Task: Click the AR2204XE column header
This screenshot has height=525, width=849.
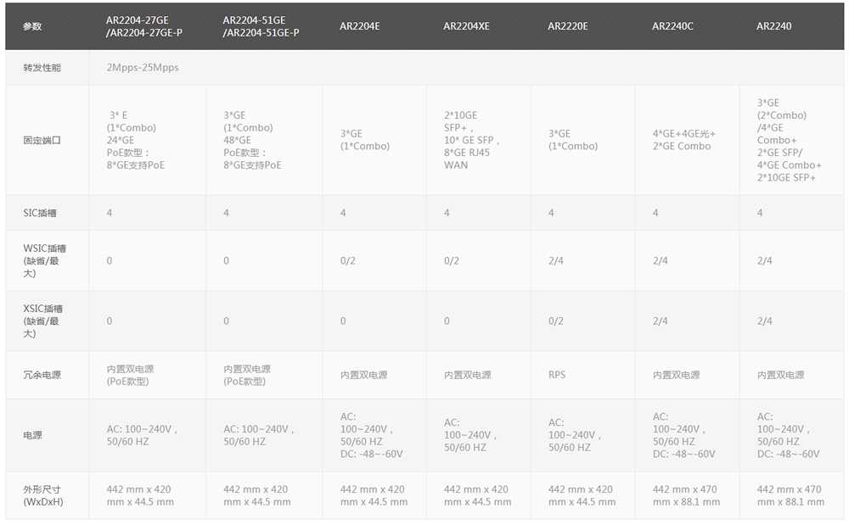Action: coord(466,26)
